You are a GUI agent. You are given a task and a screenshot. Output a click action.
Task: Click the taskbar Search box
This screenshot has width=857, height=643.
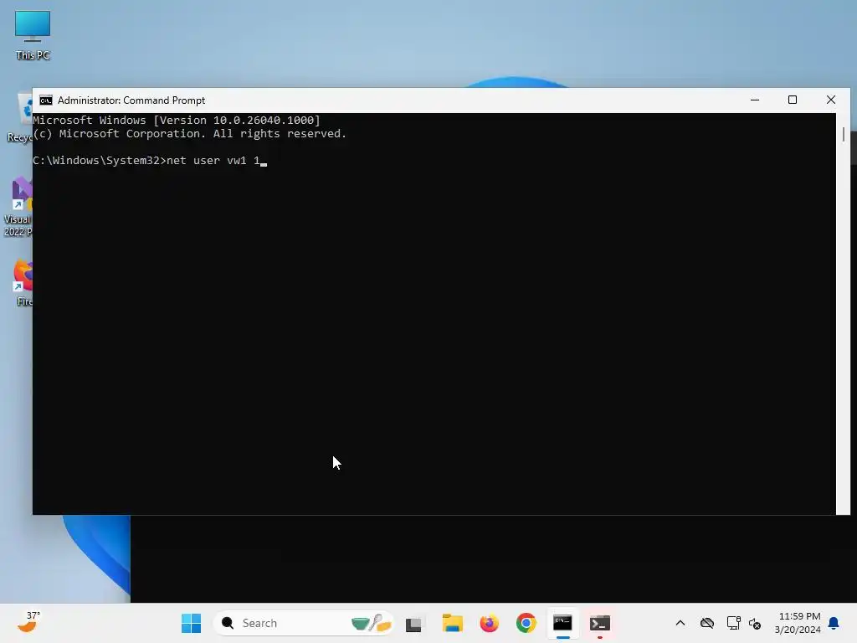[x=303, y=623]
